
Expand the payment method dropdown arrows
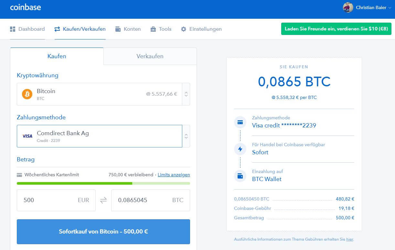coord(186,136)
